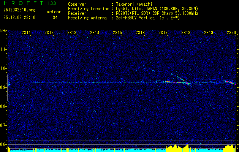
Task: Click the kHz axis unit label
Action: coord(3,31)
